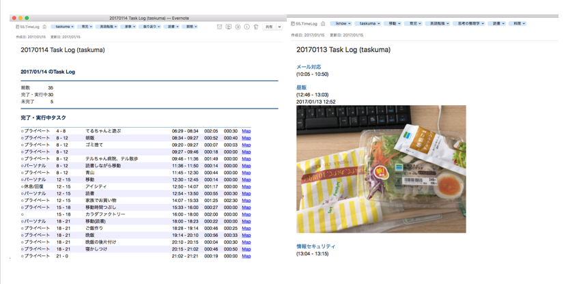This screenshot has width=579, height=284.
Task: Open the Map link for てるちゃんと遊ぶ row
Action: click(x=246, y=131)
